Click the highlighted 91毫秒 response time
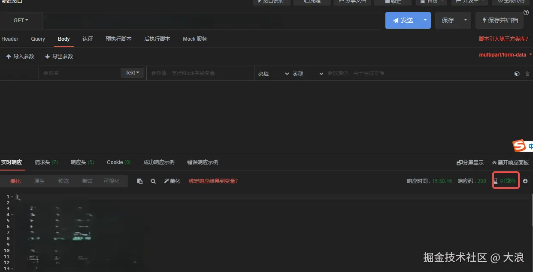 click(505, 181)
